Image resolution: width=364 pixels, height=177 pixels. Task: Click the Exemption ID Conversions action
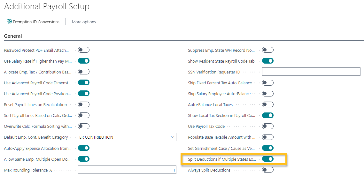tap(36, 22)
